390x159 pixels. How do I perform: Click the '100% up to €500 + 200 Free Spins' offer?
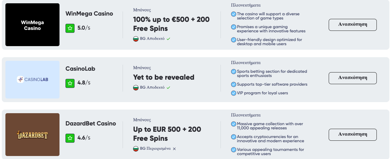coord(171,24)
